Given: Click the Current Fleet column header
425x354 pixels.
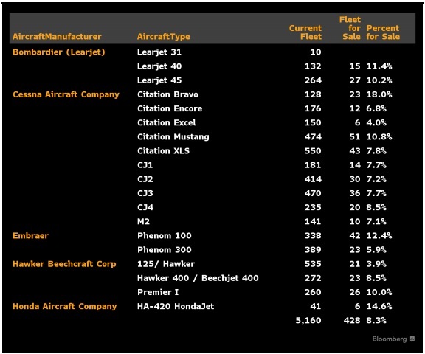Looking at the screenshot, I should click(x=305, y=32).
